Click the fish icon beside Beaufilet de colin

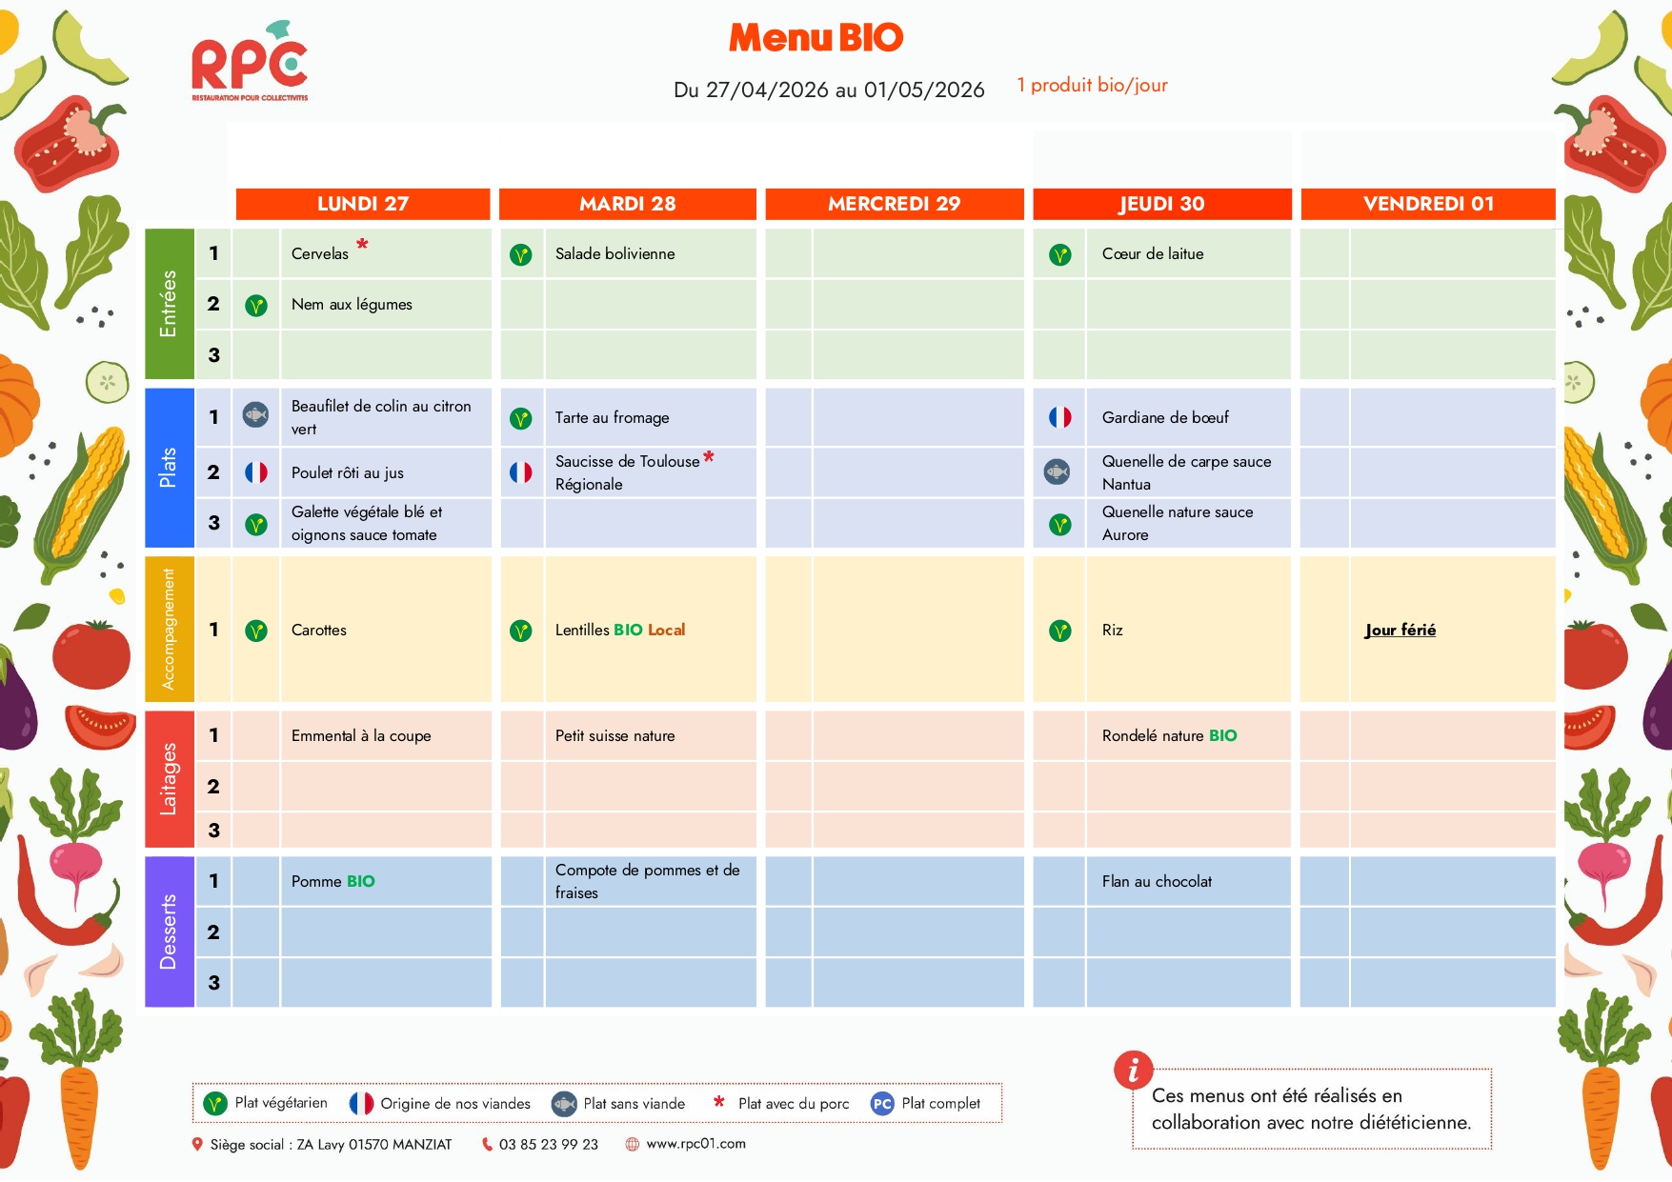click(x=255, y=414)
